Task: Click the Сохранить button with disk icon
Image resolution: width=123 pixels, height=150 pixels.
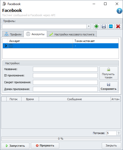Action: point(109,87)
